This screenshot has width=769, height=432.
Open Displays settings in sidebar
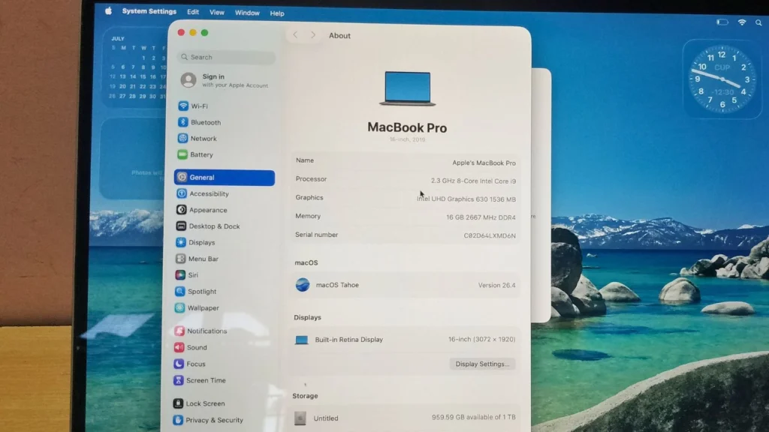coord(196,242)
